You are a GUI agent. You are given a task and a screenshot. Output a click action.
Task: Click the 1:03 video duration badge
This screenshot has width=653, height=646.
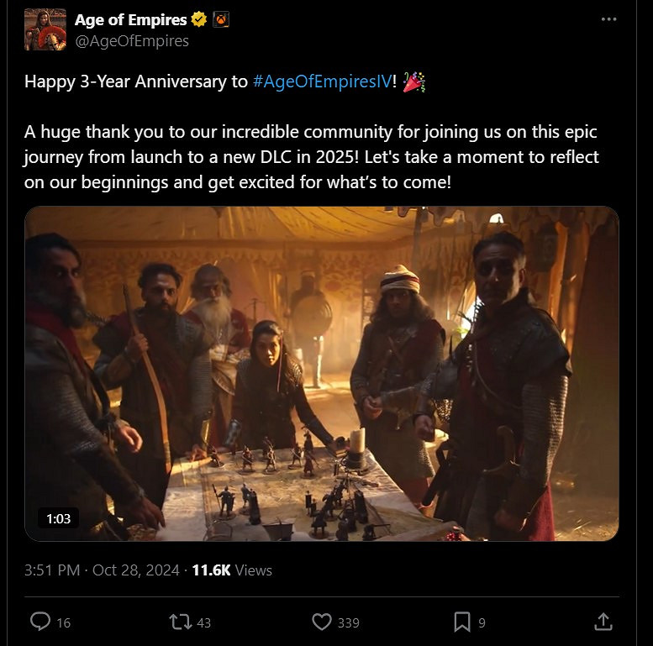pyautogui.click(x=59, y=518)
